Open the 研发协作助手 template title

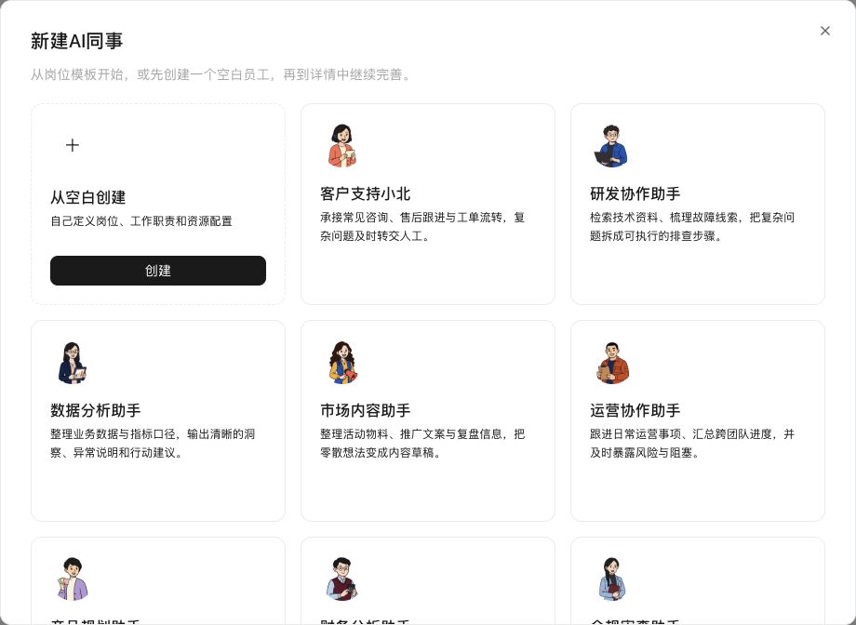point(635,193)
